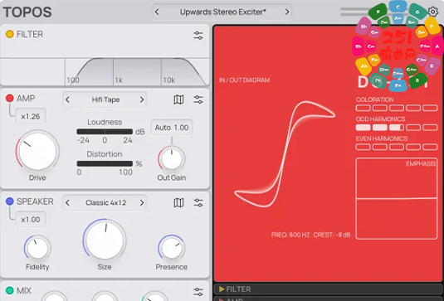Click the Fidelity knob
Viewport: 444px width, 301px height.
click(37, 248)
